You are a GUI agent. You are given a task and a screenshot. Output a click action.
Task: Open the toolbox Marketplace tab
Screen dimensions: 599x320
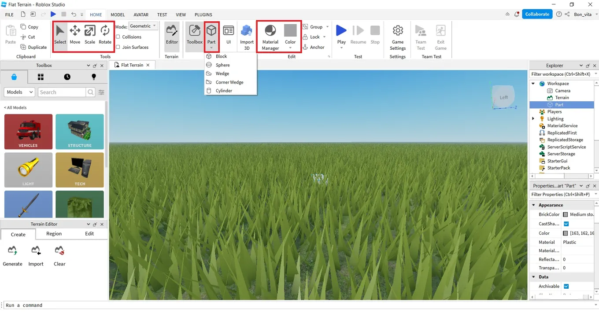pyautogui.click(x=14, y=77)
